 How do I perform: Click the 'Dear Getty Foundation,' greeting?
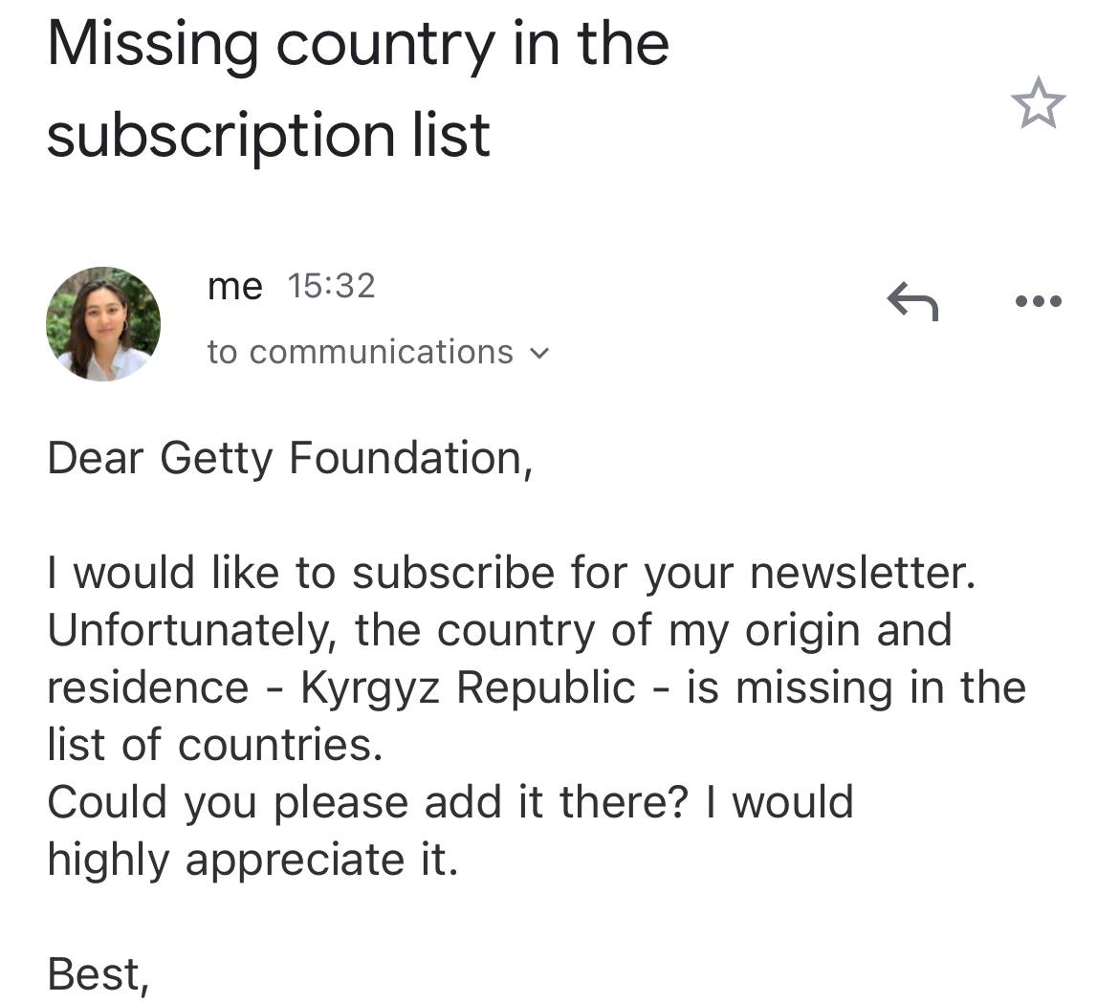(290, 458)
